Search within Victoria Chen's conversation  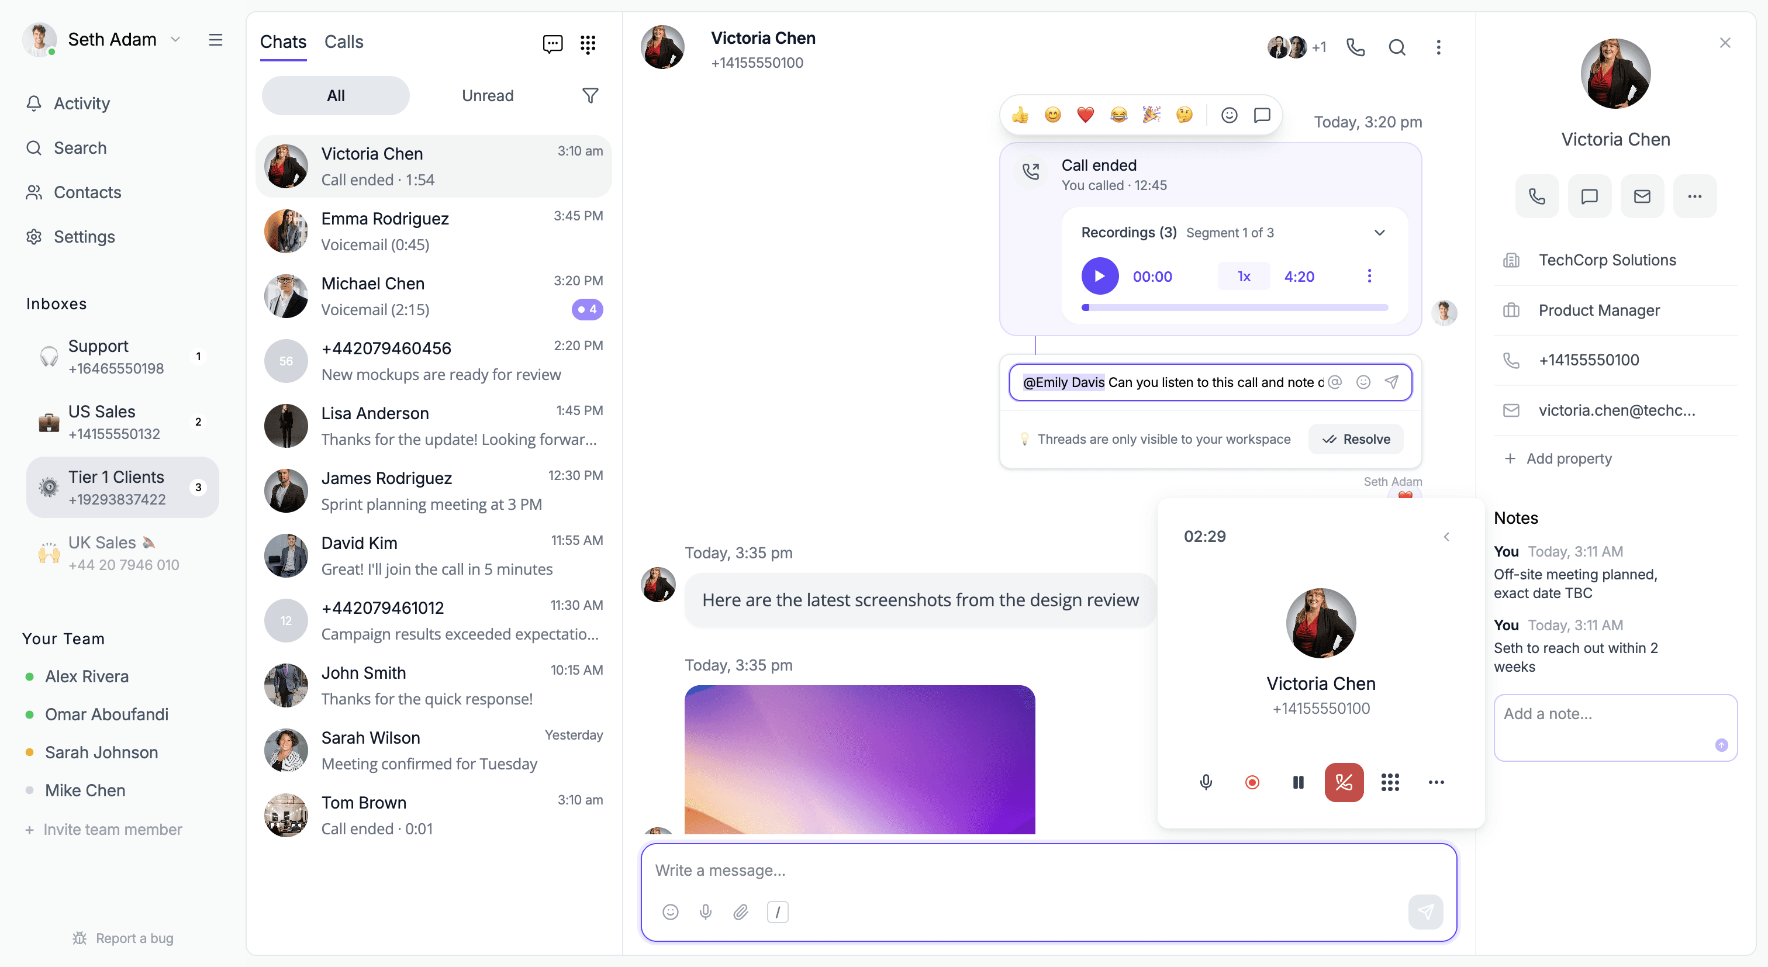coord(1397,47)
